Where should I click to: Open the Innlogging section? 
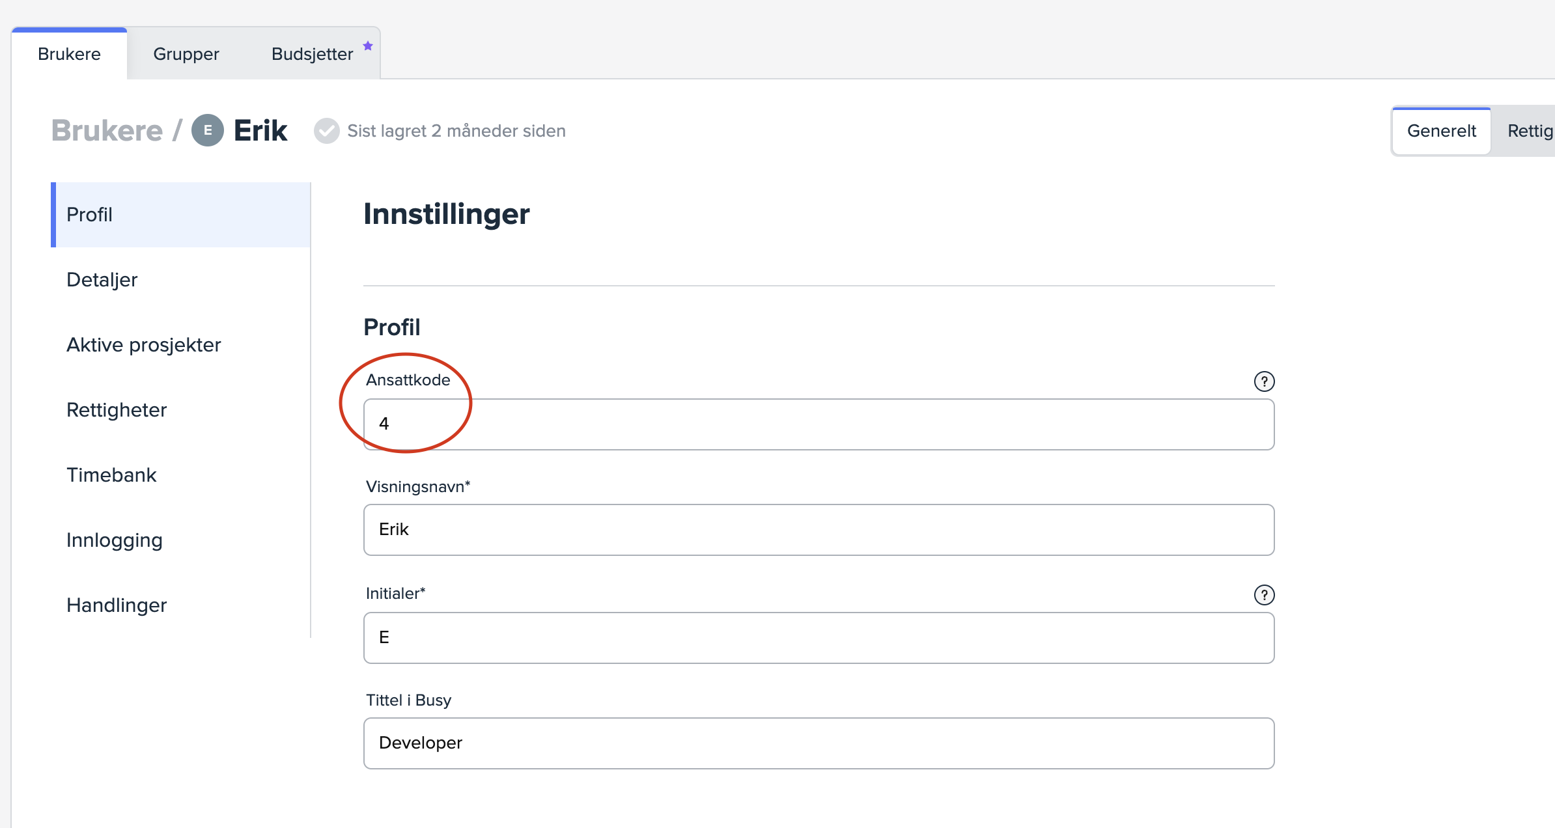(x=115, y=540)
